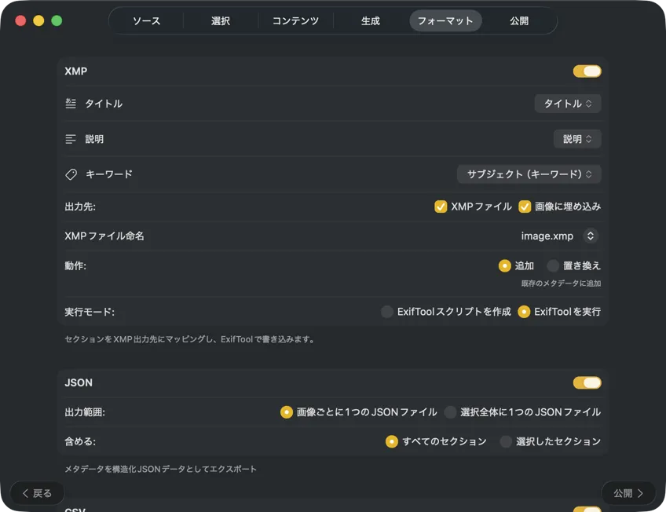Toggle off the XMP section switch
The width and height of the screenshot is (666, 512).
[x=587, y=71]
